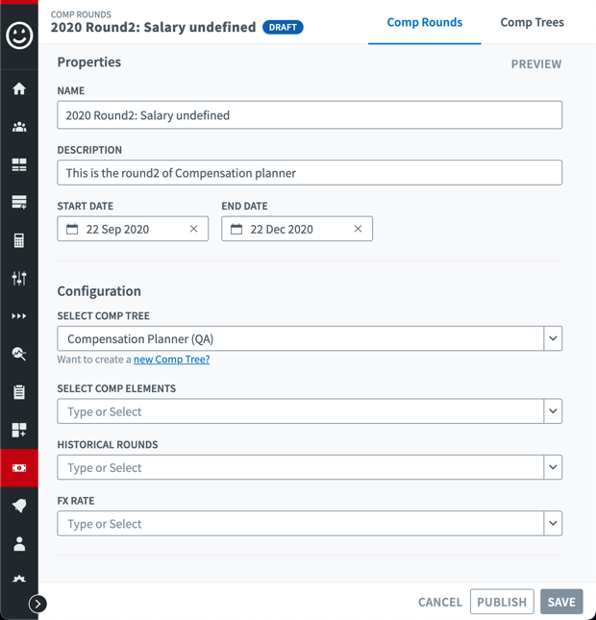Open the calculator icon in sidebar
The width and height of the screenshot is (596, 620).
click(19, 241)
